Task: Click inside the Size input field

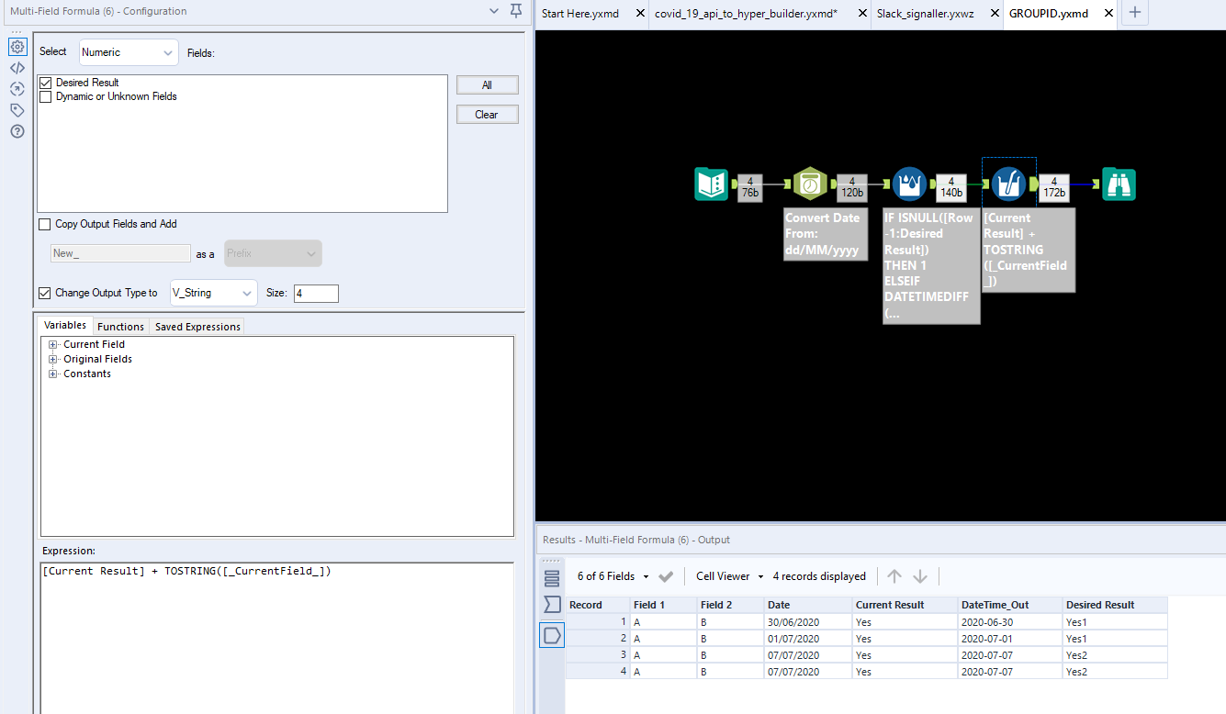Action: coord(316,293)
